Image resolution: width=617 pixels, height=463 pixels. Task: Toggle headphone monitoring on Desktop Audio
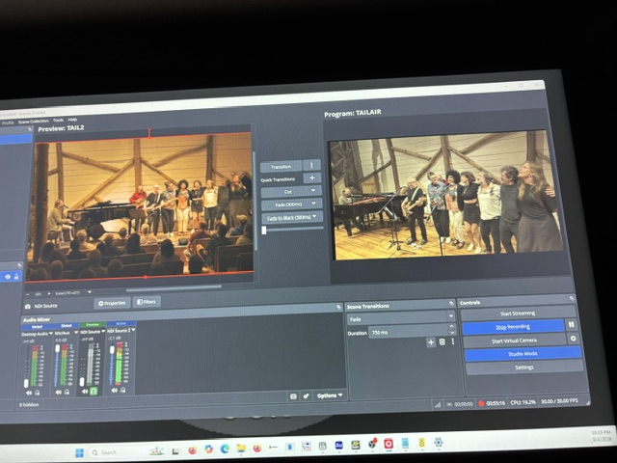38,393
